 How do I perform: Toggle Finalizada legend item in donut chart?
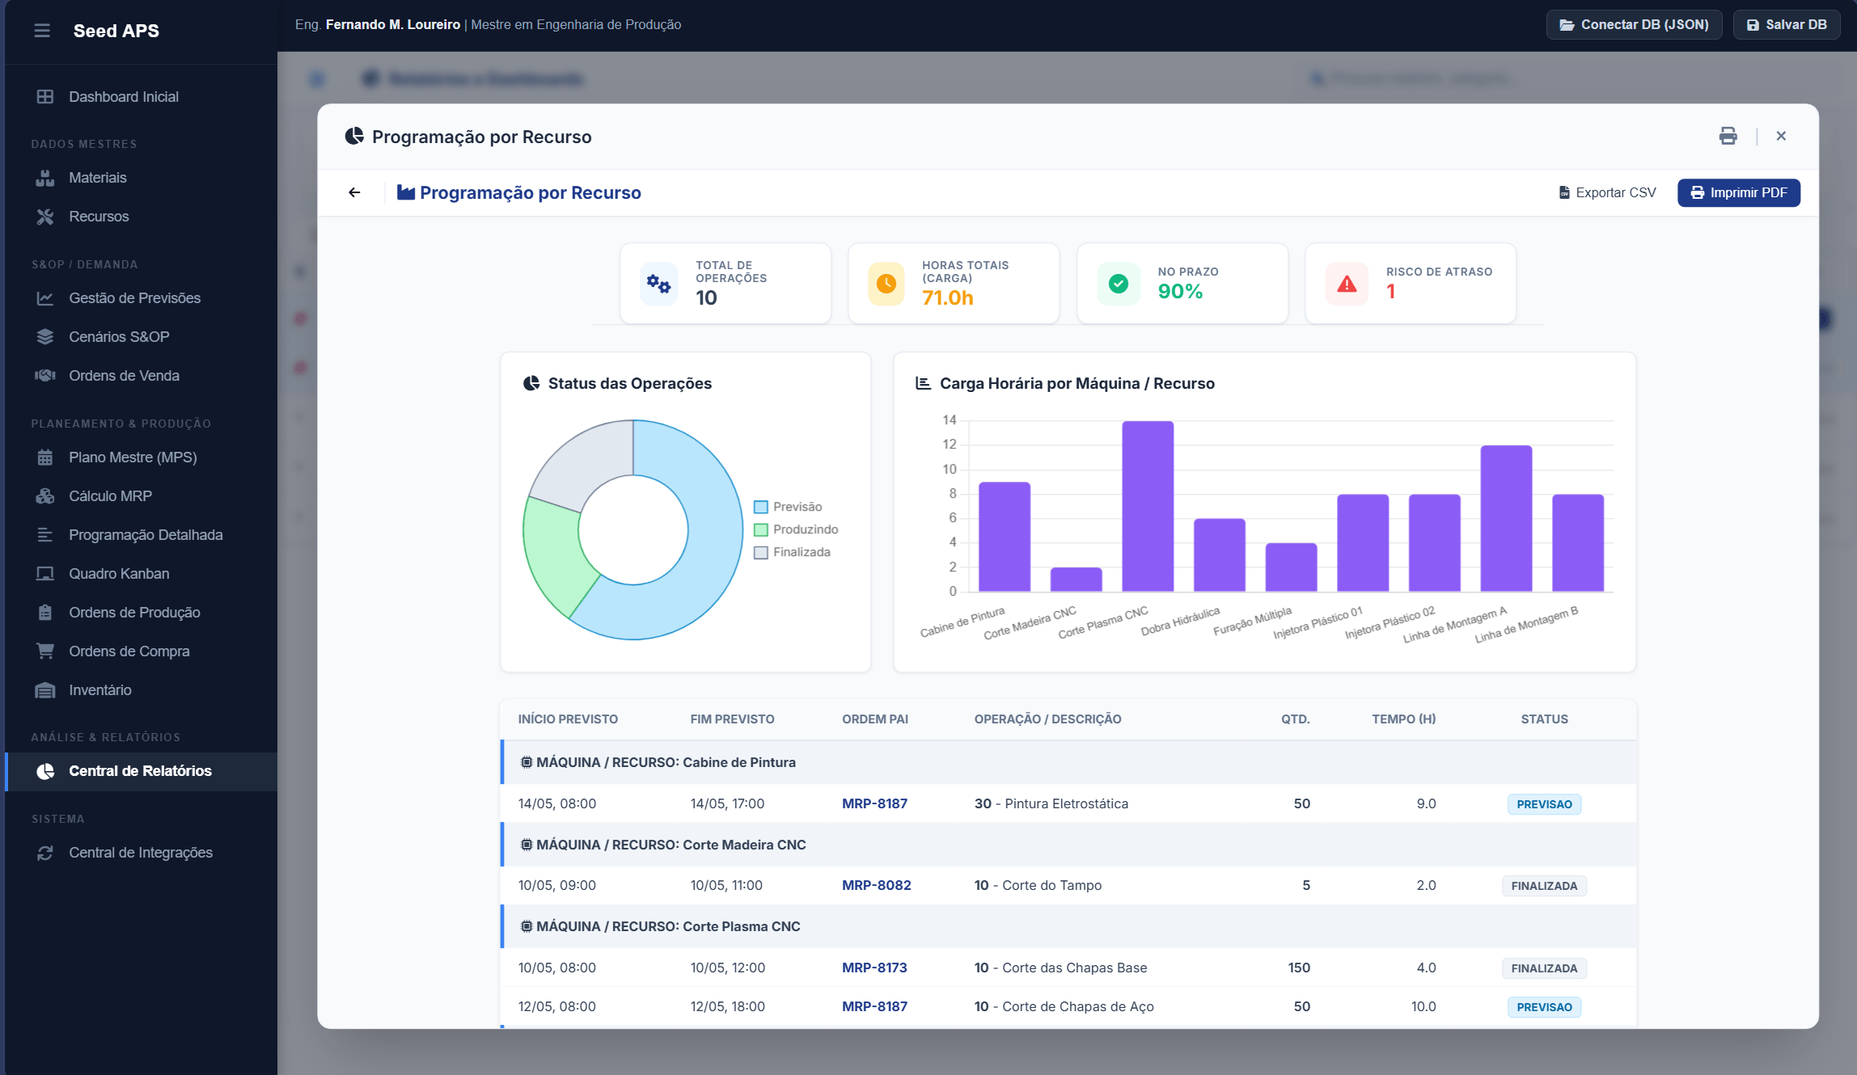pyautogui.click(x=792, y=552)
